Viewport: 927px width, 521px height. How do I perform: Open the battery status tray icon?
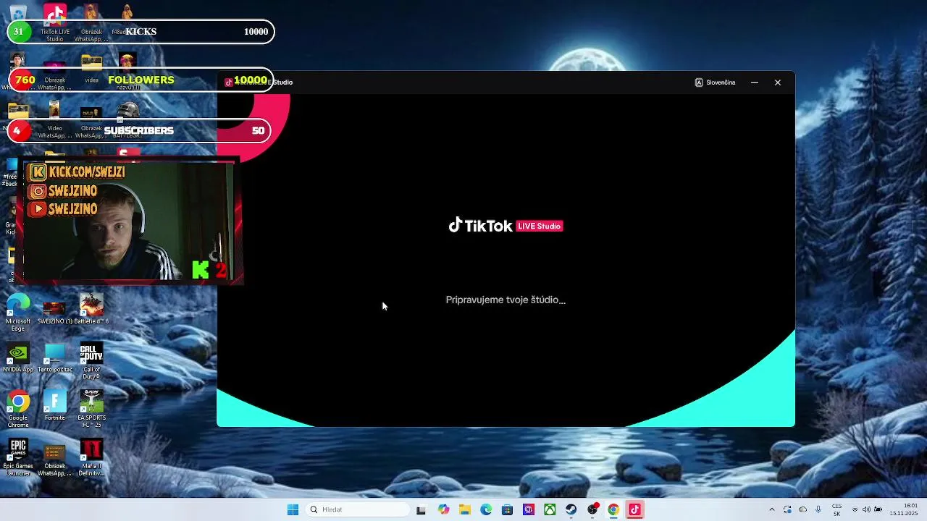878,509
